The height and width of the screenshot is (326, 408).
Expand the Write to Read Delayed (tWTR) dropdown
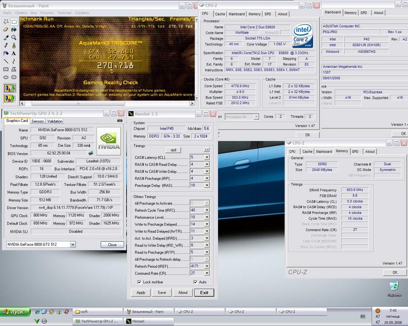point(207,231)
